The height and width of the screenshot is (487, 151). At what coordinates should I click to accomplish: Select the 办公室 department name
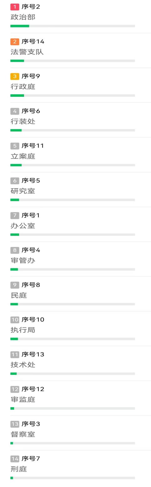pyautogui.click(x=23, y=226)
